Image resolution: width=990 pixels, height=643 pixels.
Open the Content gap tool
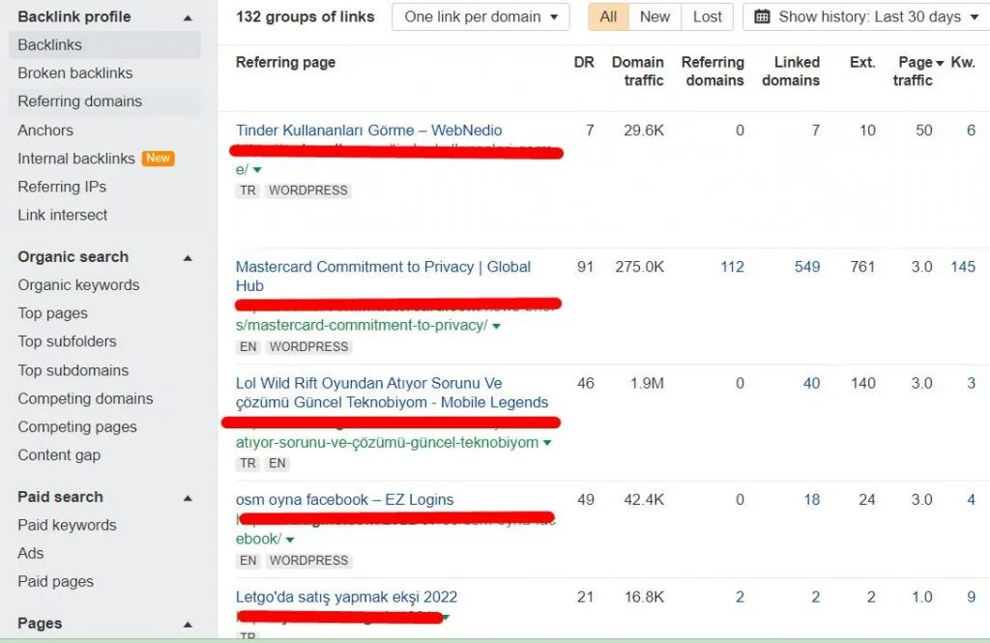pos(59,455)
